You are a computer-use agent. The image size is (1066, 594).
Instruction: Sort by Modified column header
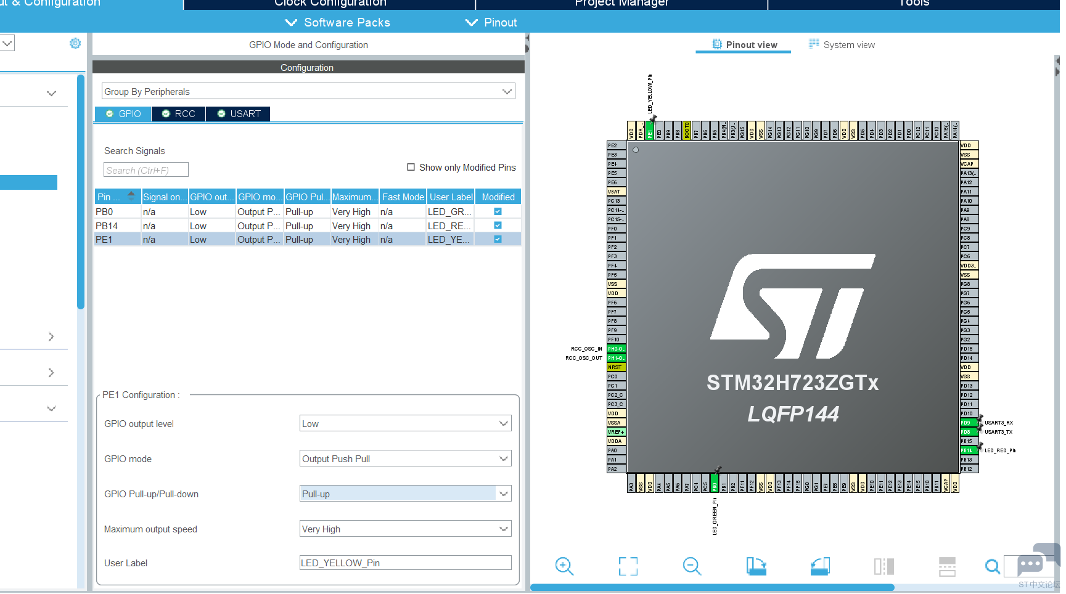click(498, 197)
